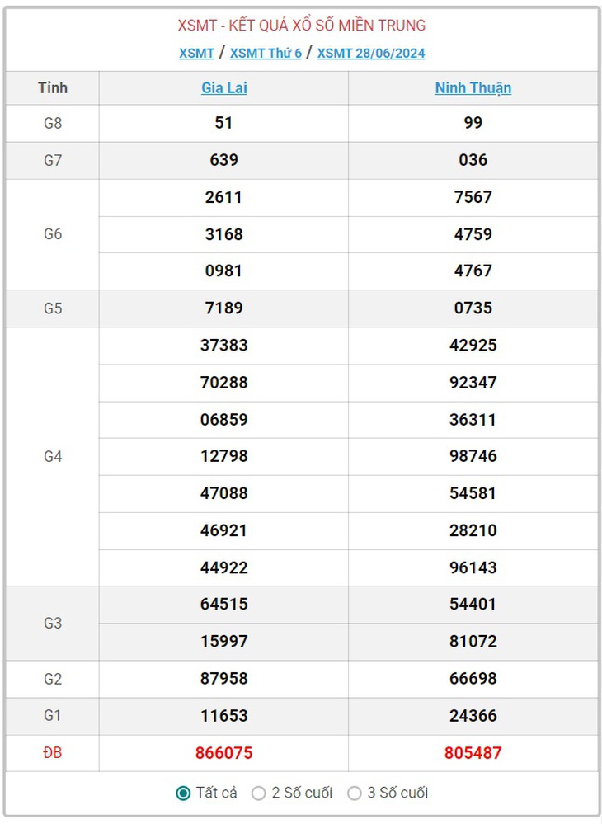Click the XSMT results page heading
This screenshot has width=602, height=824.
tap(302, 26)
